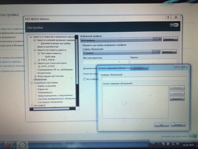Click 'а доступа в Интернет' link in background window
Image resolution: width=198 pixels, height=149 pixels.
pyautogui.click(x=12, y=45)
